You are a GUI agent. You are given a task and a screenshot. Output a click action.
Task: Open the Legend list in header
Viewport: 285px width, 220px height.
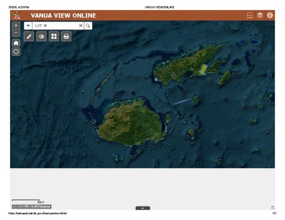tap(250, 16)
